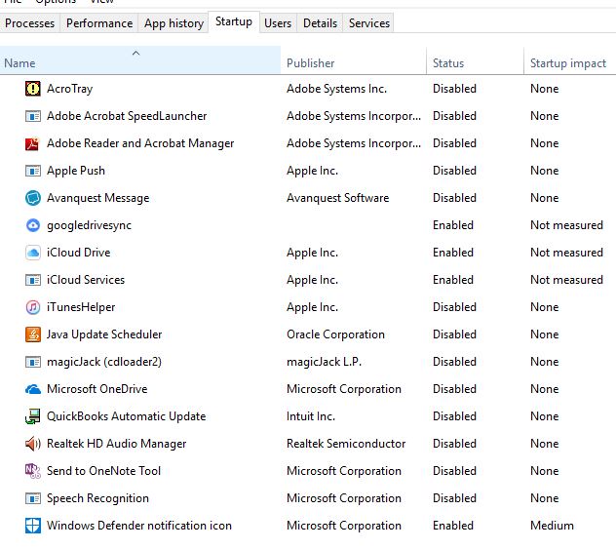
Task: Select the Avanquest Message entry name
Action: click(x=97, y=198)
